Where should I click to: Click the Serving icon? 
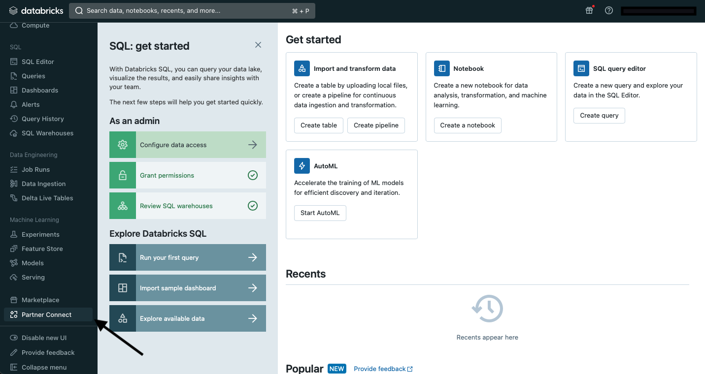(x=14, y=277)
